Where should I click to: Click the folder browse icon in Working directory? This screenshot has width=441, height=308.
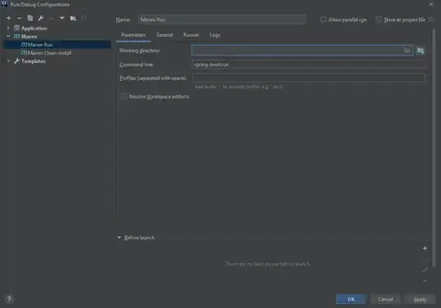[x=407, y=51]
